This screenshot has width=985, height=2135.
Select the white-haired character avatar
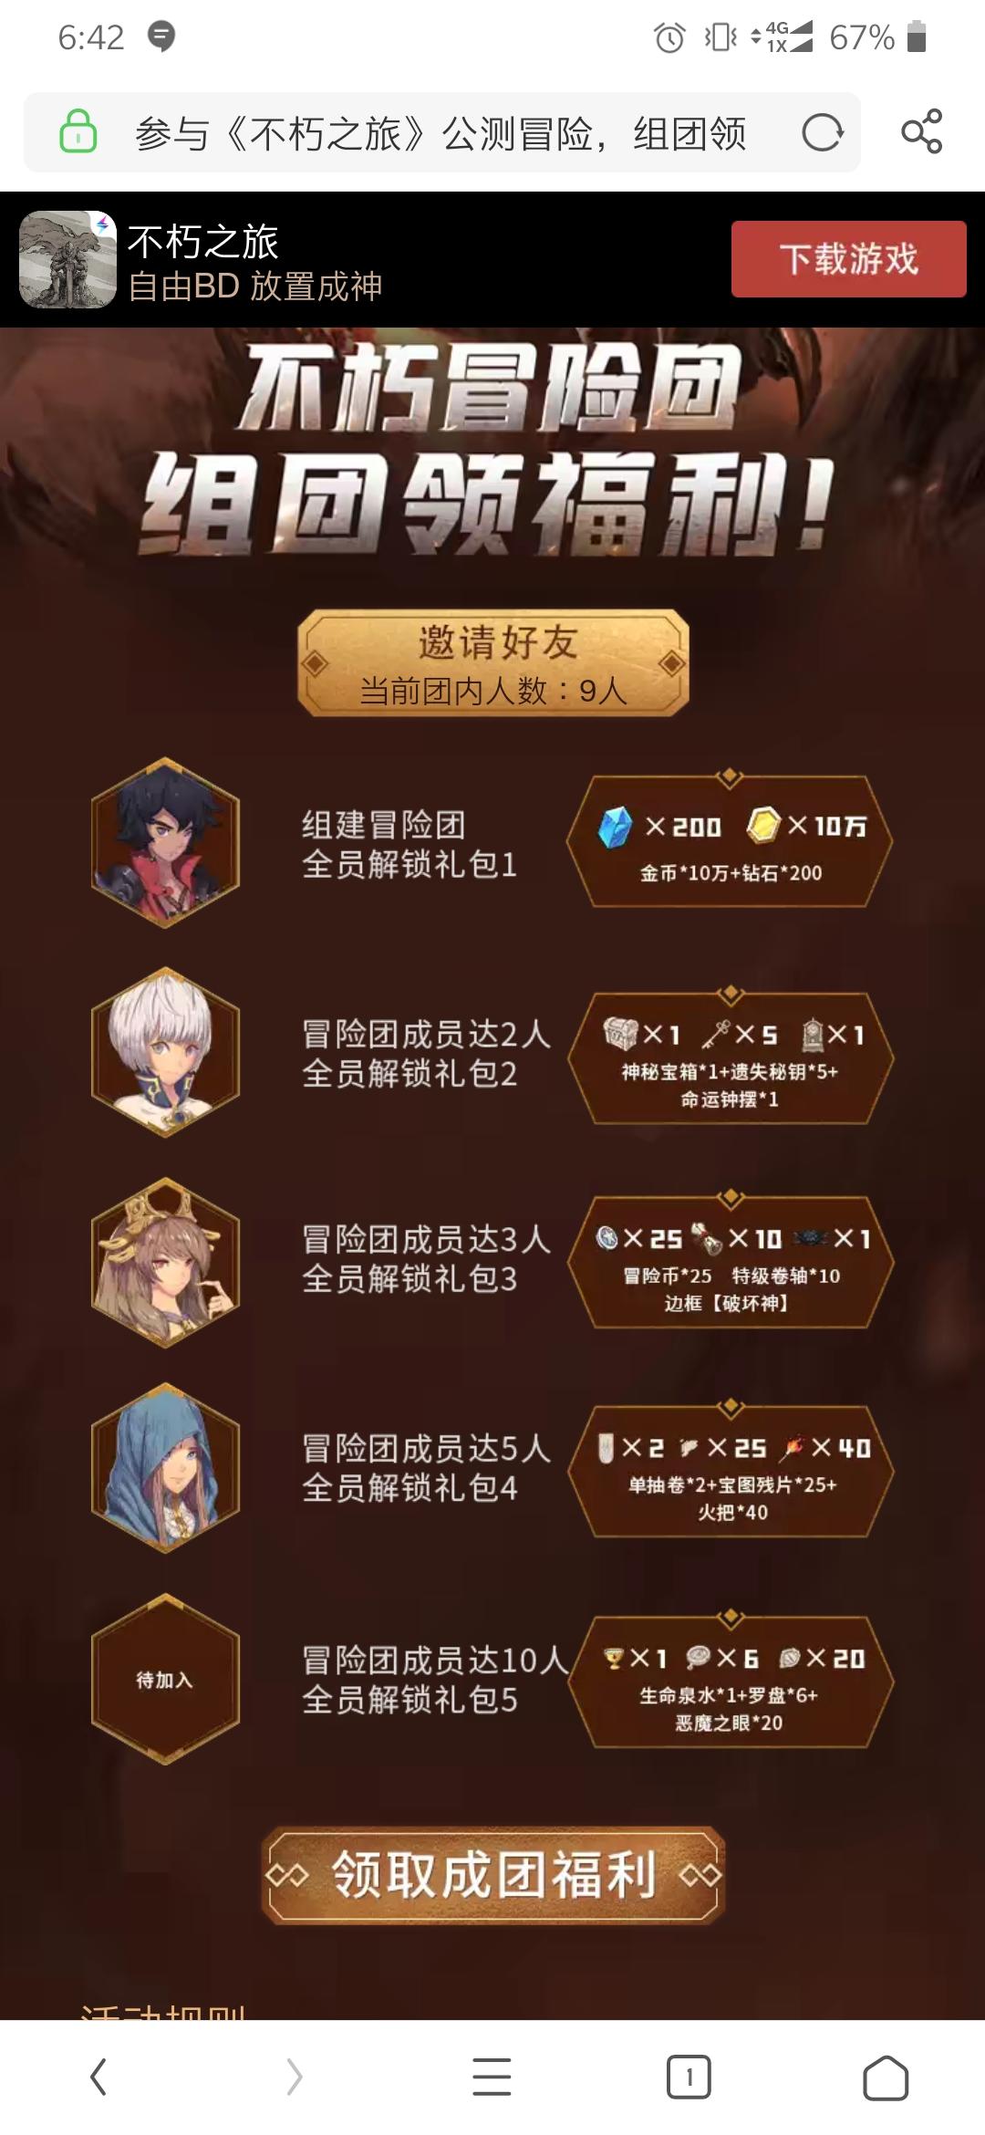click(165, 1052)
